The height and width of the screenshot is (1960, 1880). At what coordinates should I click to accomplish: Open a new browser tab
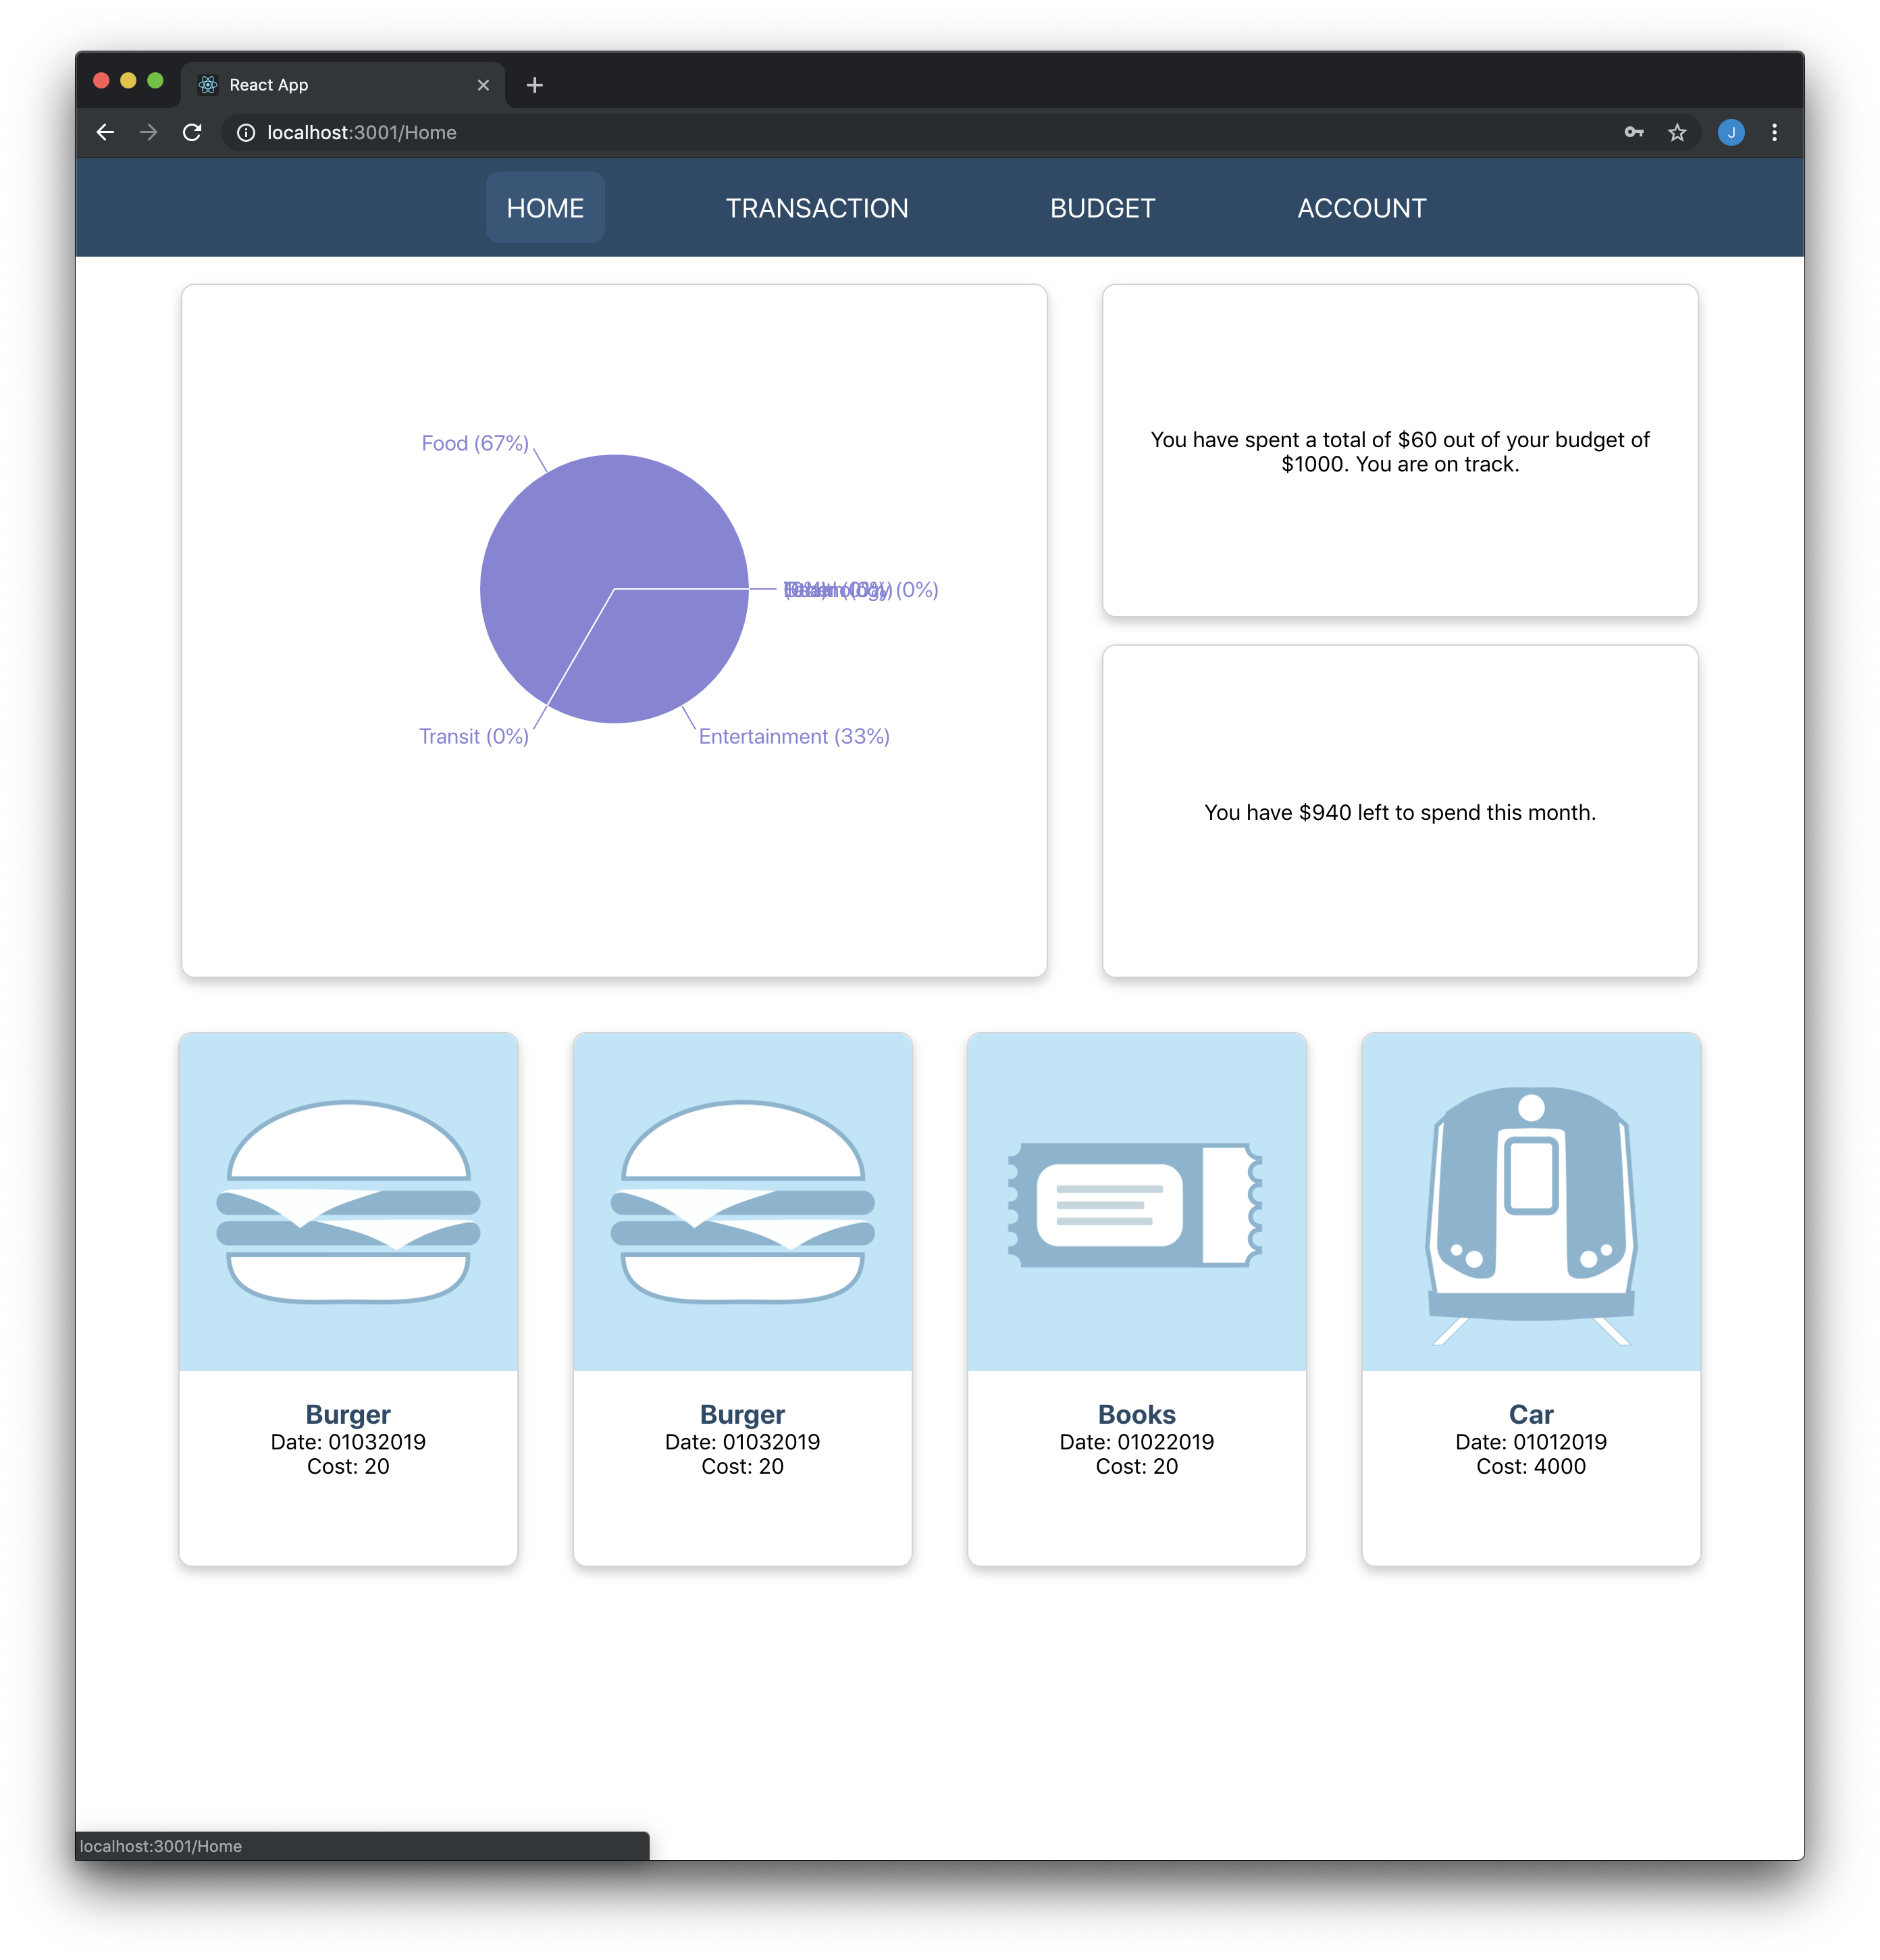(534, 85)
